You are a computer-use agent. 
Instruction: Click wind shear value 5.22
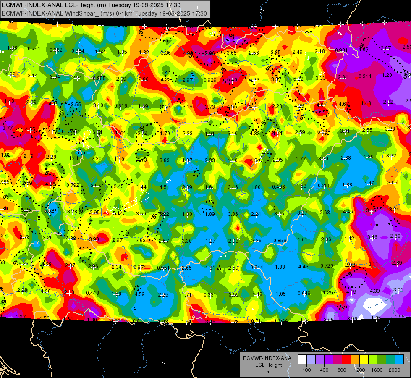pos(164,214)
